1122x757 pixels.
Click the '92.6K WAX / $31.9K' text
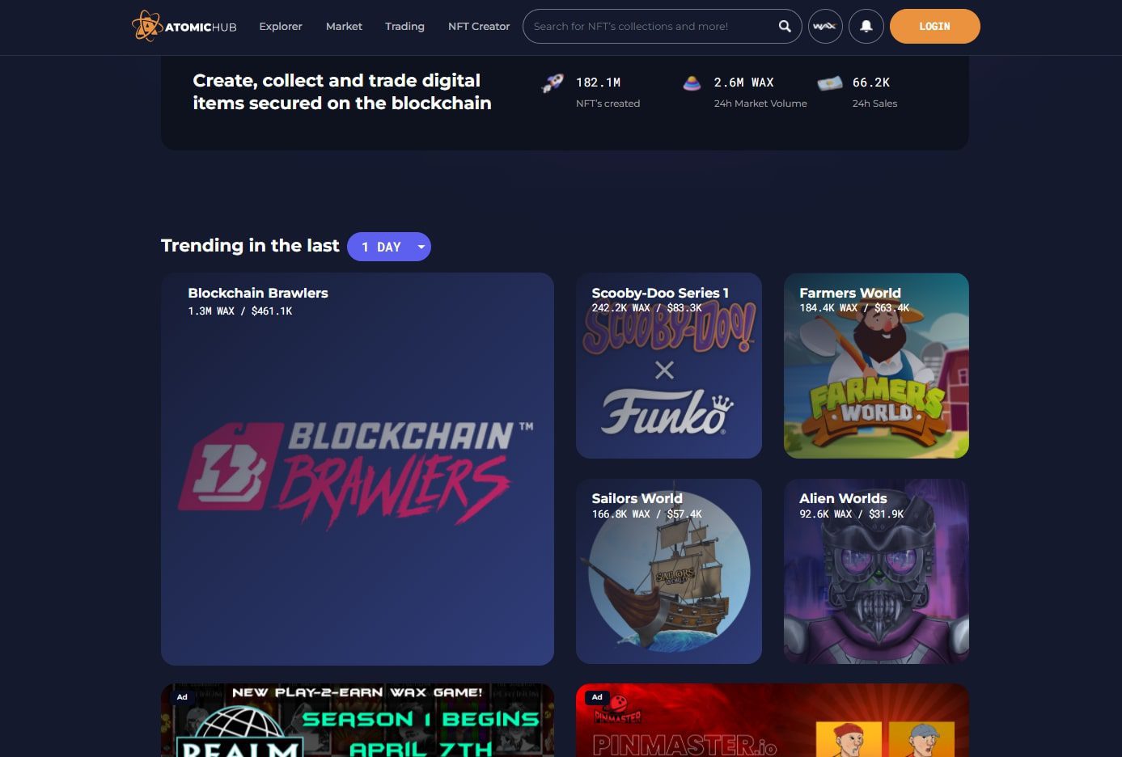click(x=852, y=514)
